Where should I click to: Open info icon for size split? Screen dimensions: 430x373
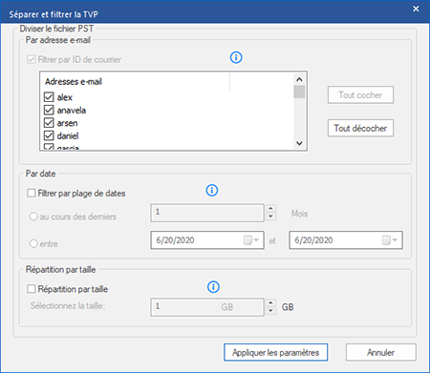pyautogui.click(x=213, y=287)
